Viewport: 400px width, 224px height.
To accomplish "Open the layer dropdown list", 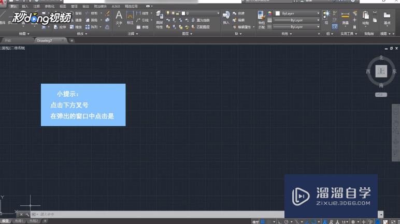I will 218,13.
